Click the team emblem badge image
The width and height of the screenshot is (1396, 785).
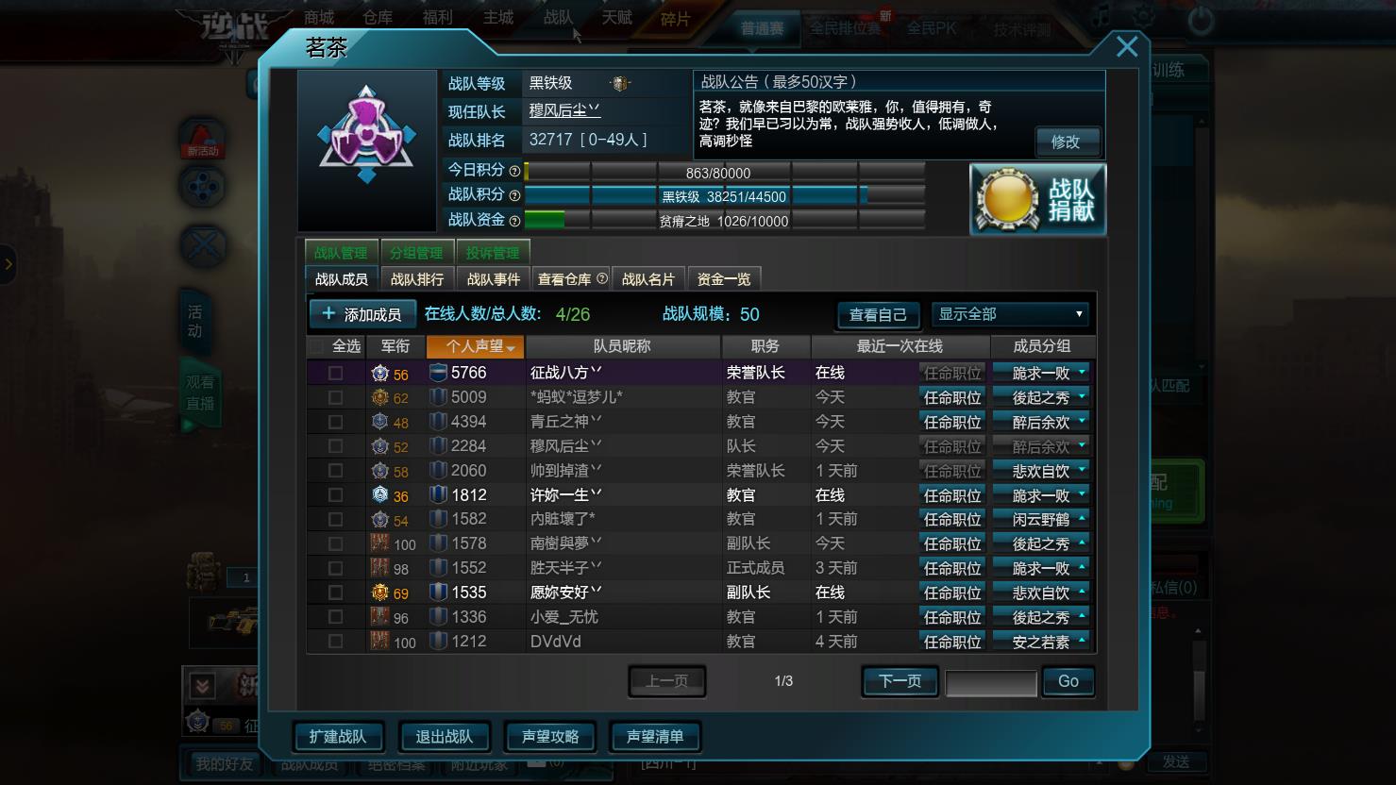367,136
